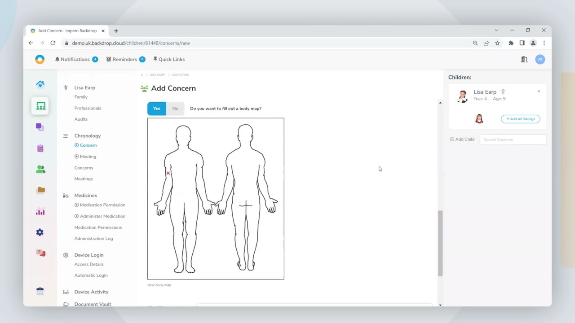Add Medication Permission
575x323 pixels.
(100, 205)
